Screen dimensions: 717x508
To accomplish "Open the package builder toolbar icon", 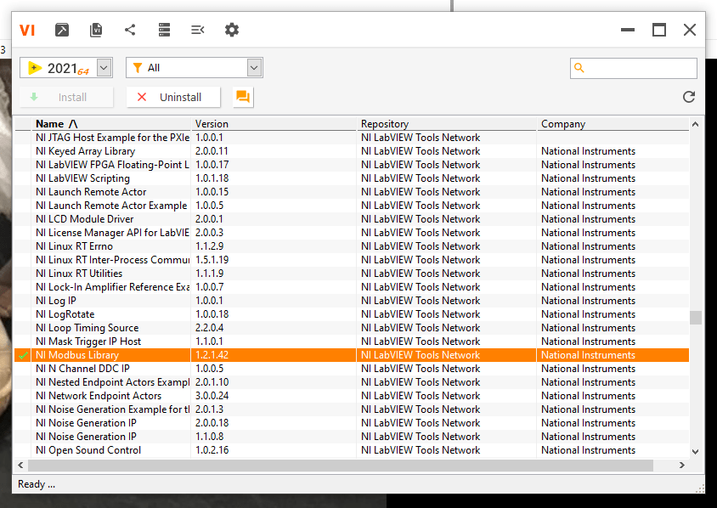I will tap(62, 31).
